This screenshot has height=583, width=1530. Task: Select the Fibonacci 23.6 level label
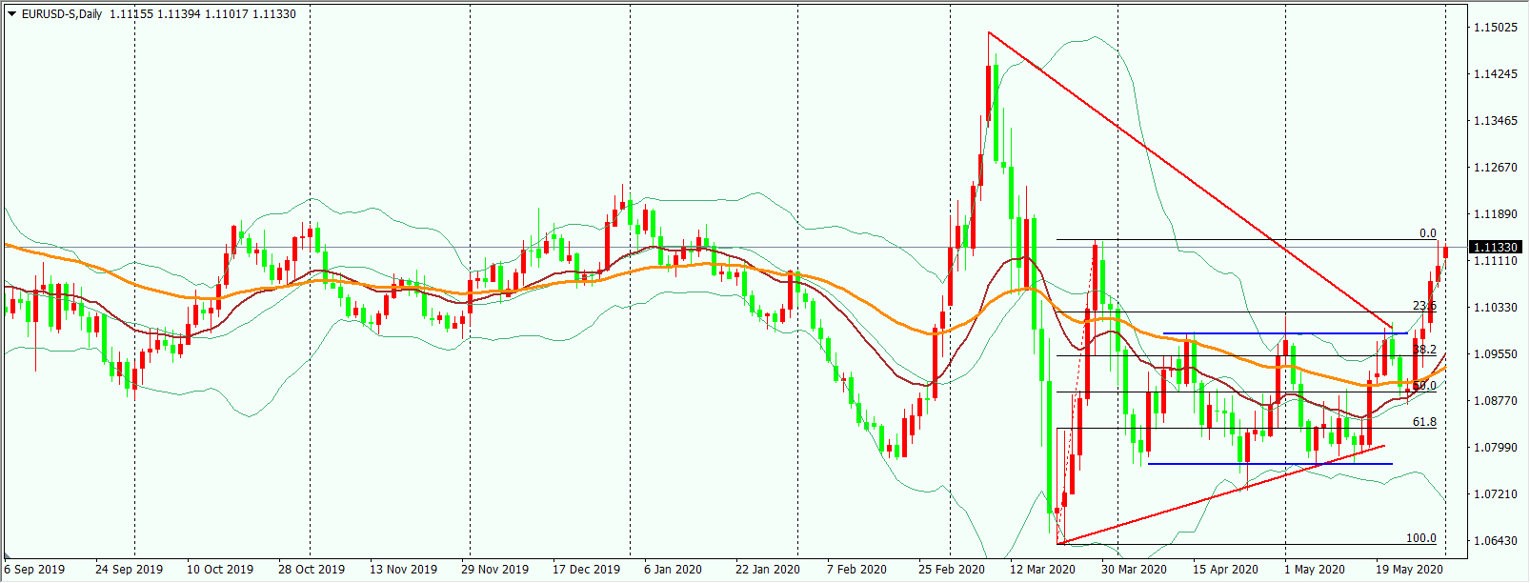pyautogui.click(x=1424, y=306)
